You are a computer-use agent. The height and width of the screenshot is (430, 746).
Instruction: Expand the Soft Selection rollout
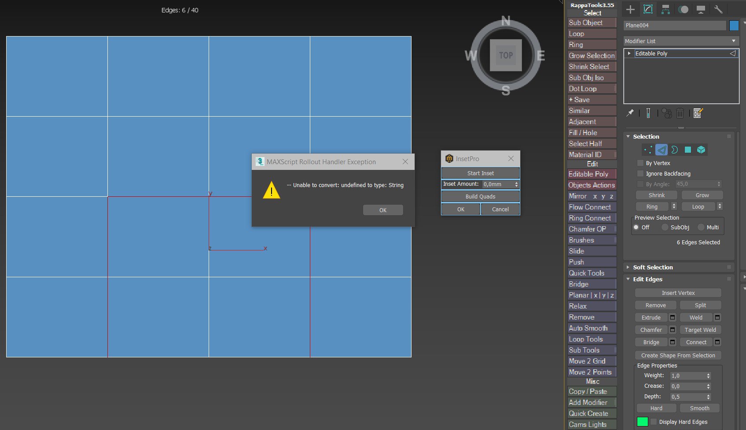(x=628, y=267)
